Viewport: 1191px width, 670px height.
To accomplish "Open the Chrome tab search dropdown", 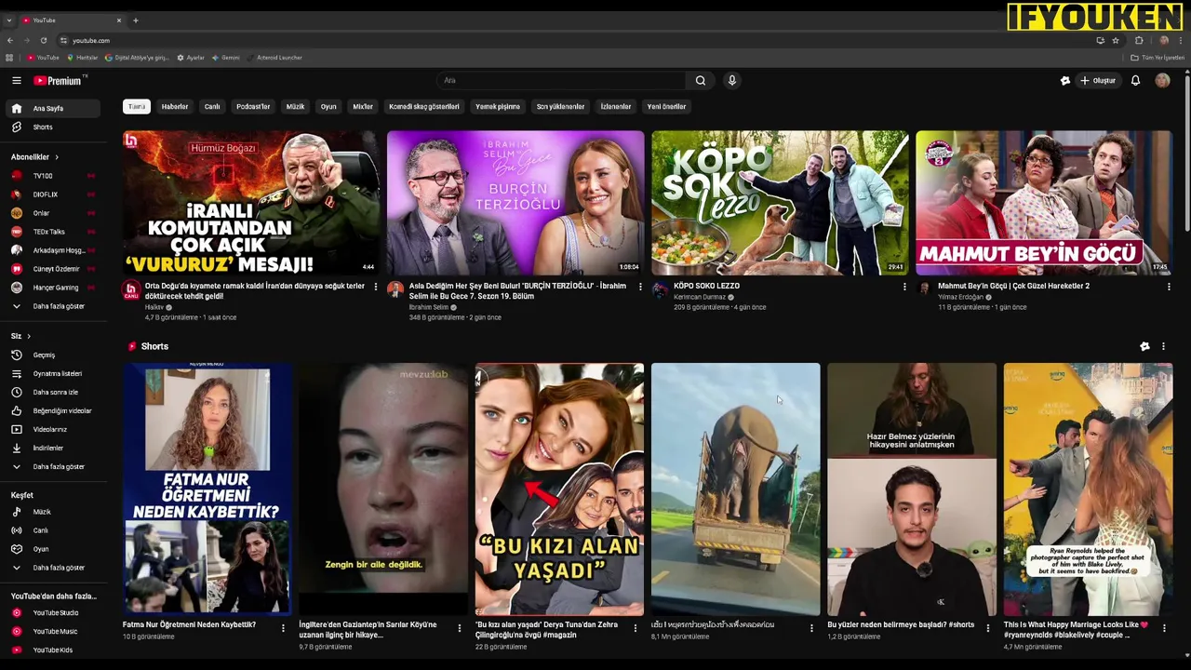I will click(9, 20).
